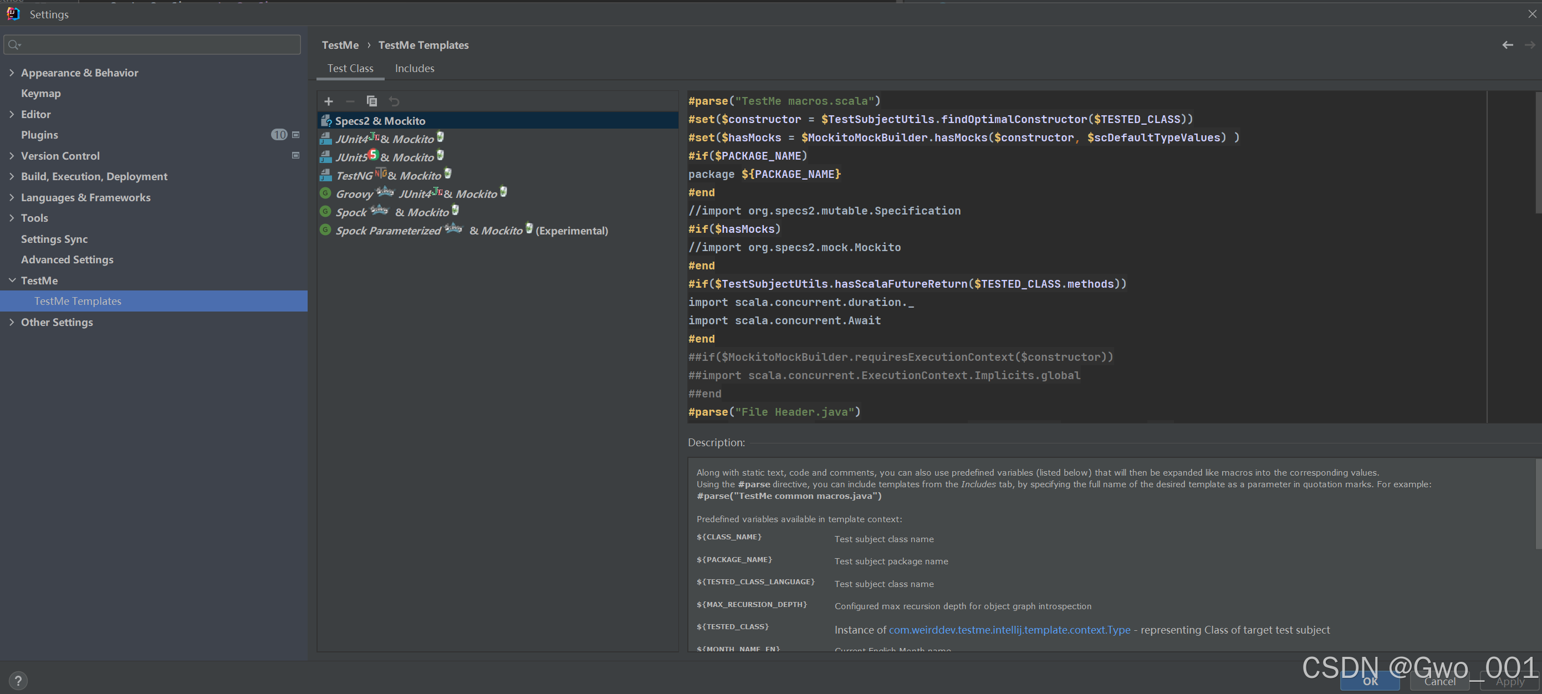Select TestMe Templates in the tree
Screen dimensions: 1542x694
[154, 300]
